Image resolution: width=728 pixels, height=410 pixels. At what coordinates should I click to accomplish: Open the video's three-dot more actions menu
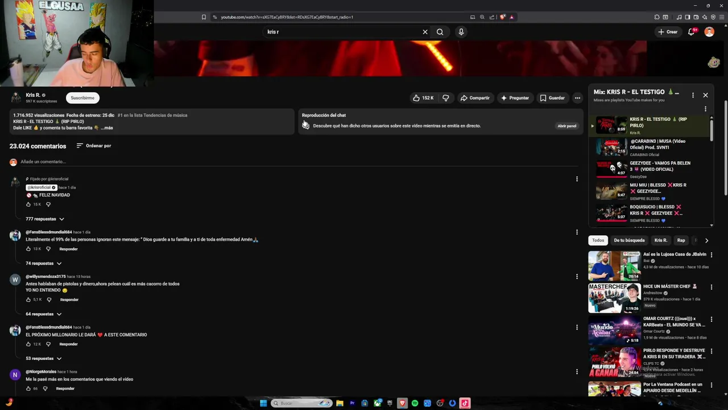pos(577,98)
